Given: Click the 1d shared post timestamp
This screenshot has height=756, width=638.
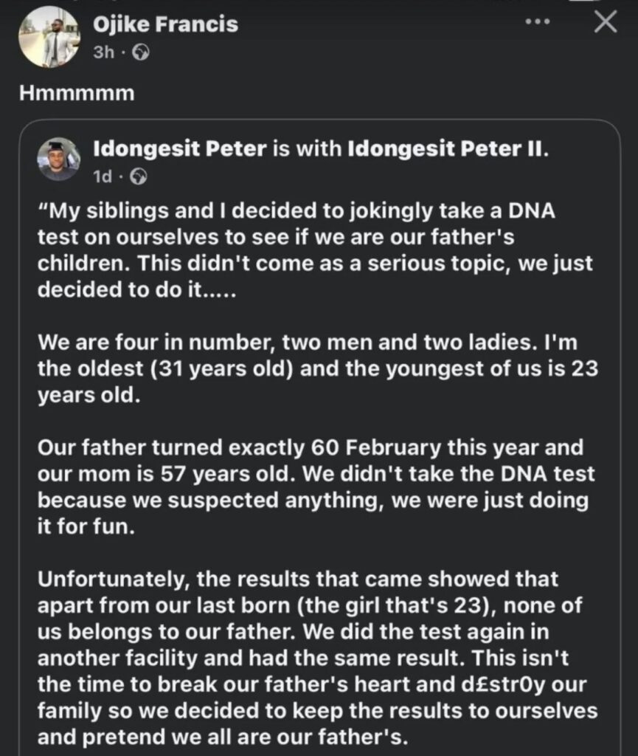Looking at the screenshot, I should click(x=102, y=177).
